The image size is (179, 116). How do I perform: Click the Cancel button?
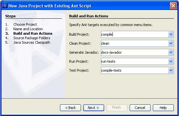click(140, 108)
